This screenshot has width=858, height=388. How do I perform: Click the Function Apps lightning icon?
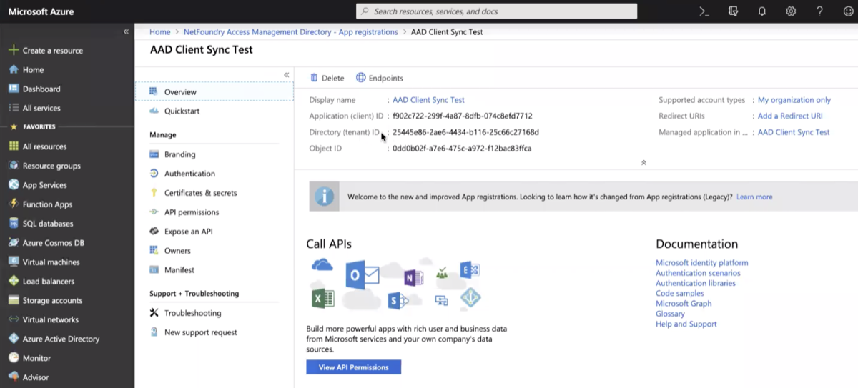[14, 204]
